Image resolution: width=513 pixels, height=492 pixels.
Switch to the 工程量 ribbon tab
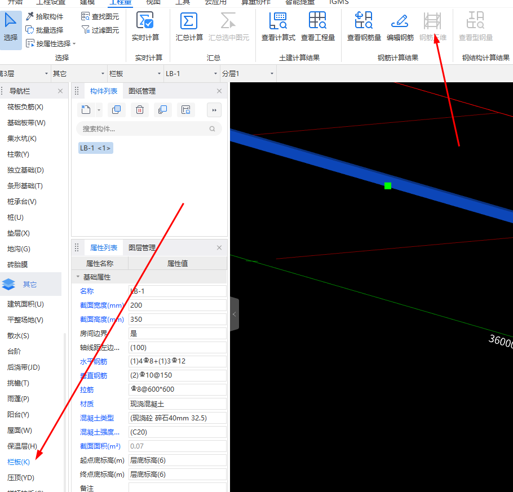pyautogui.click(x=120, y=2)
